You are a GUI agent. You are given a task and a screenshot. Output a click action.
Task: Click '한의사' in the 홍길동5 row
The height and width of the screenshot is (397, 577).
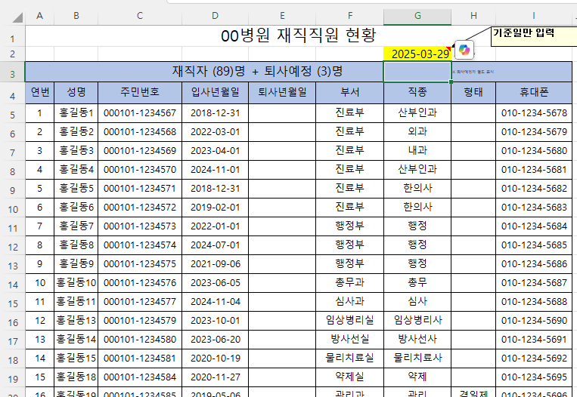click(417, 189)
